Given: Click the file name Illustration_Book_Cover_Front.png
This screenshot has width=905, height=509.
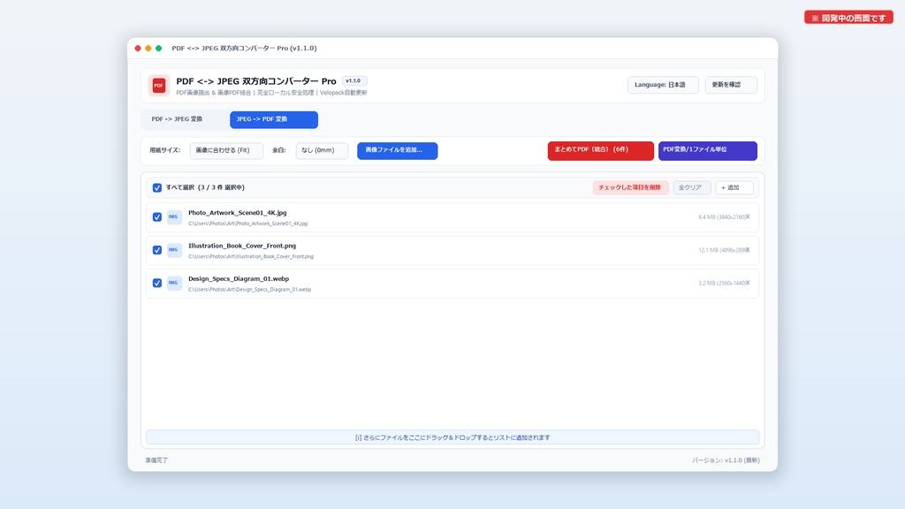Looking at the screenshot, I should [242, 246].
